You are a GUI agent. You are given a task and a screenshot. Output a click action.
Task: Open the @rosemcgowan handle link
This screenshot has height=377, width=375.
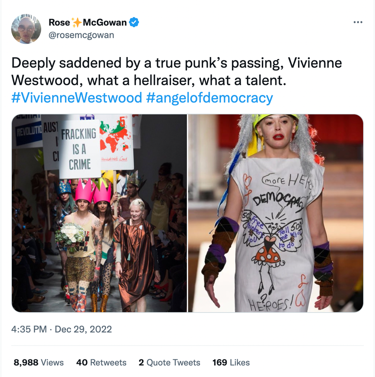click(x=81, y=35)
